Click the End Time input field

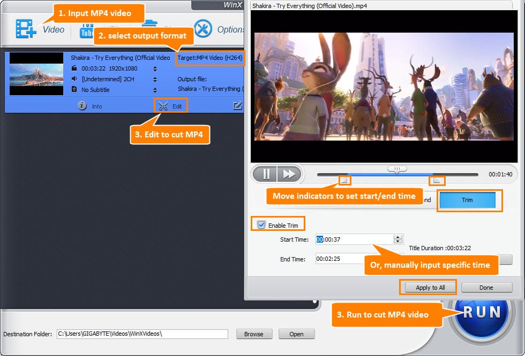click(340, 259)
